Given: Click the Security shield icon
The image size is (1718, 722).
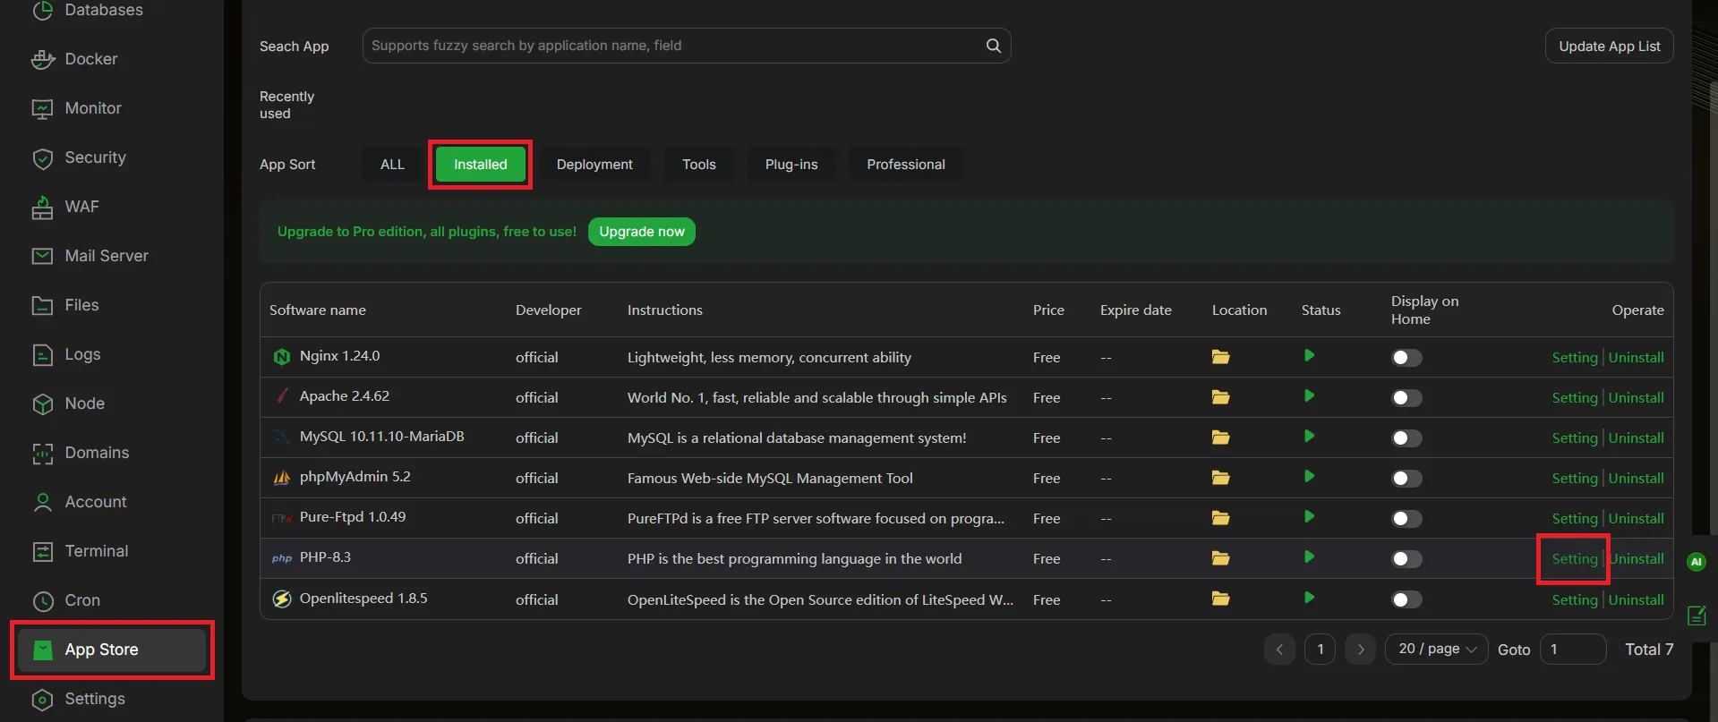Looking at the screenshot, I should click(x=42, y=158).
